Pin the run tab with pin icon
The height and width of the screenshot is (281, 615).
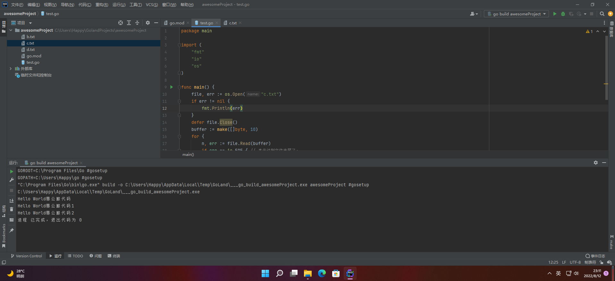[12, 230]
